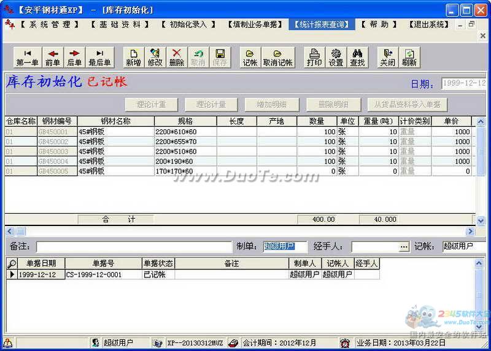Viewport: 491px width, 351px height.
Task: Click the voucher list scrollbar up arrow
Action: click(479, 263)
